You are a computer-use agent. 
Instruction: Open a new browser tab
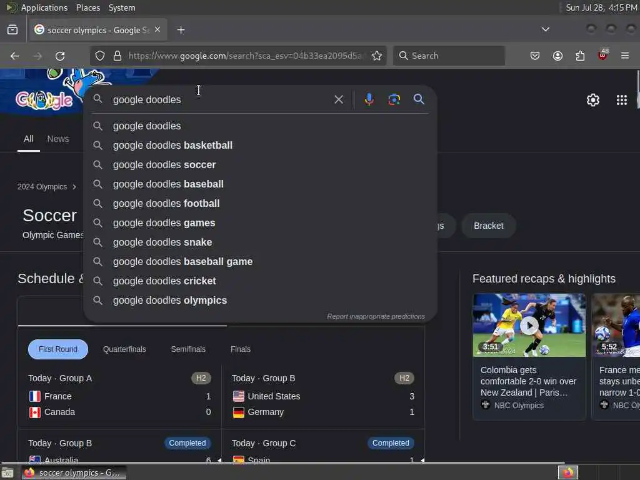point(181,30)
